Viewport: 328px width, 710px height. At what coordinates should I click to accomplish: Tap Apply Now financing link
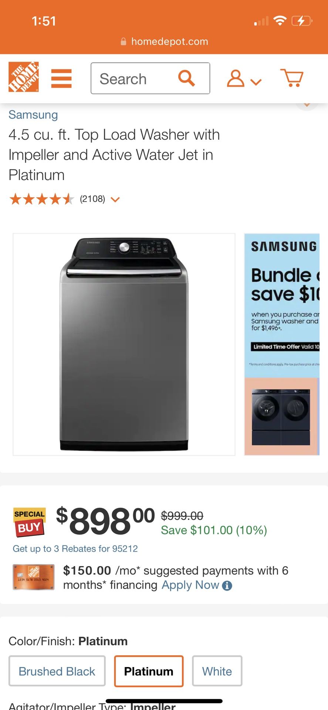click(190, 585)
